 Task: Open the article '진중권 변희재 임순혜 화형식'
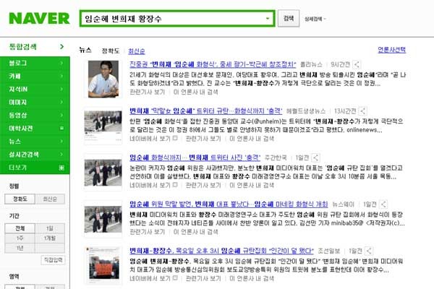pyautogui.click(x=213, y=64)
